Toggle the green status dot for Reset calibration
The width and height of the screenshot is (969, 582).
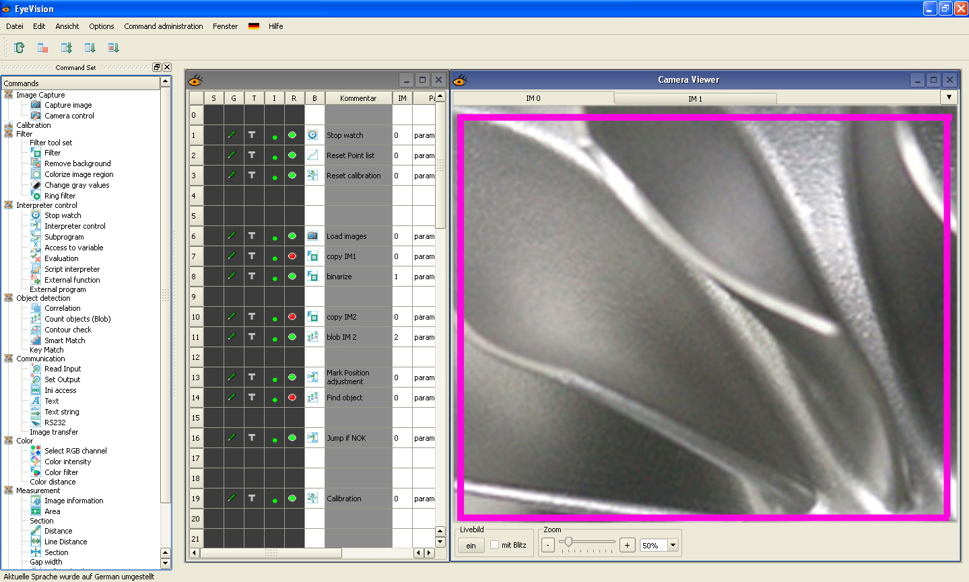click(292, 176)
